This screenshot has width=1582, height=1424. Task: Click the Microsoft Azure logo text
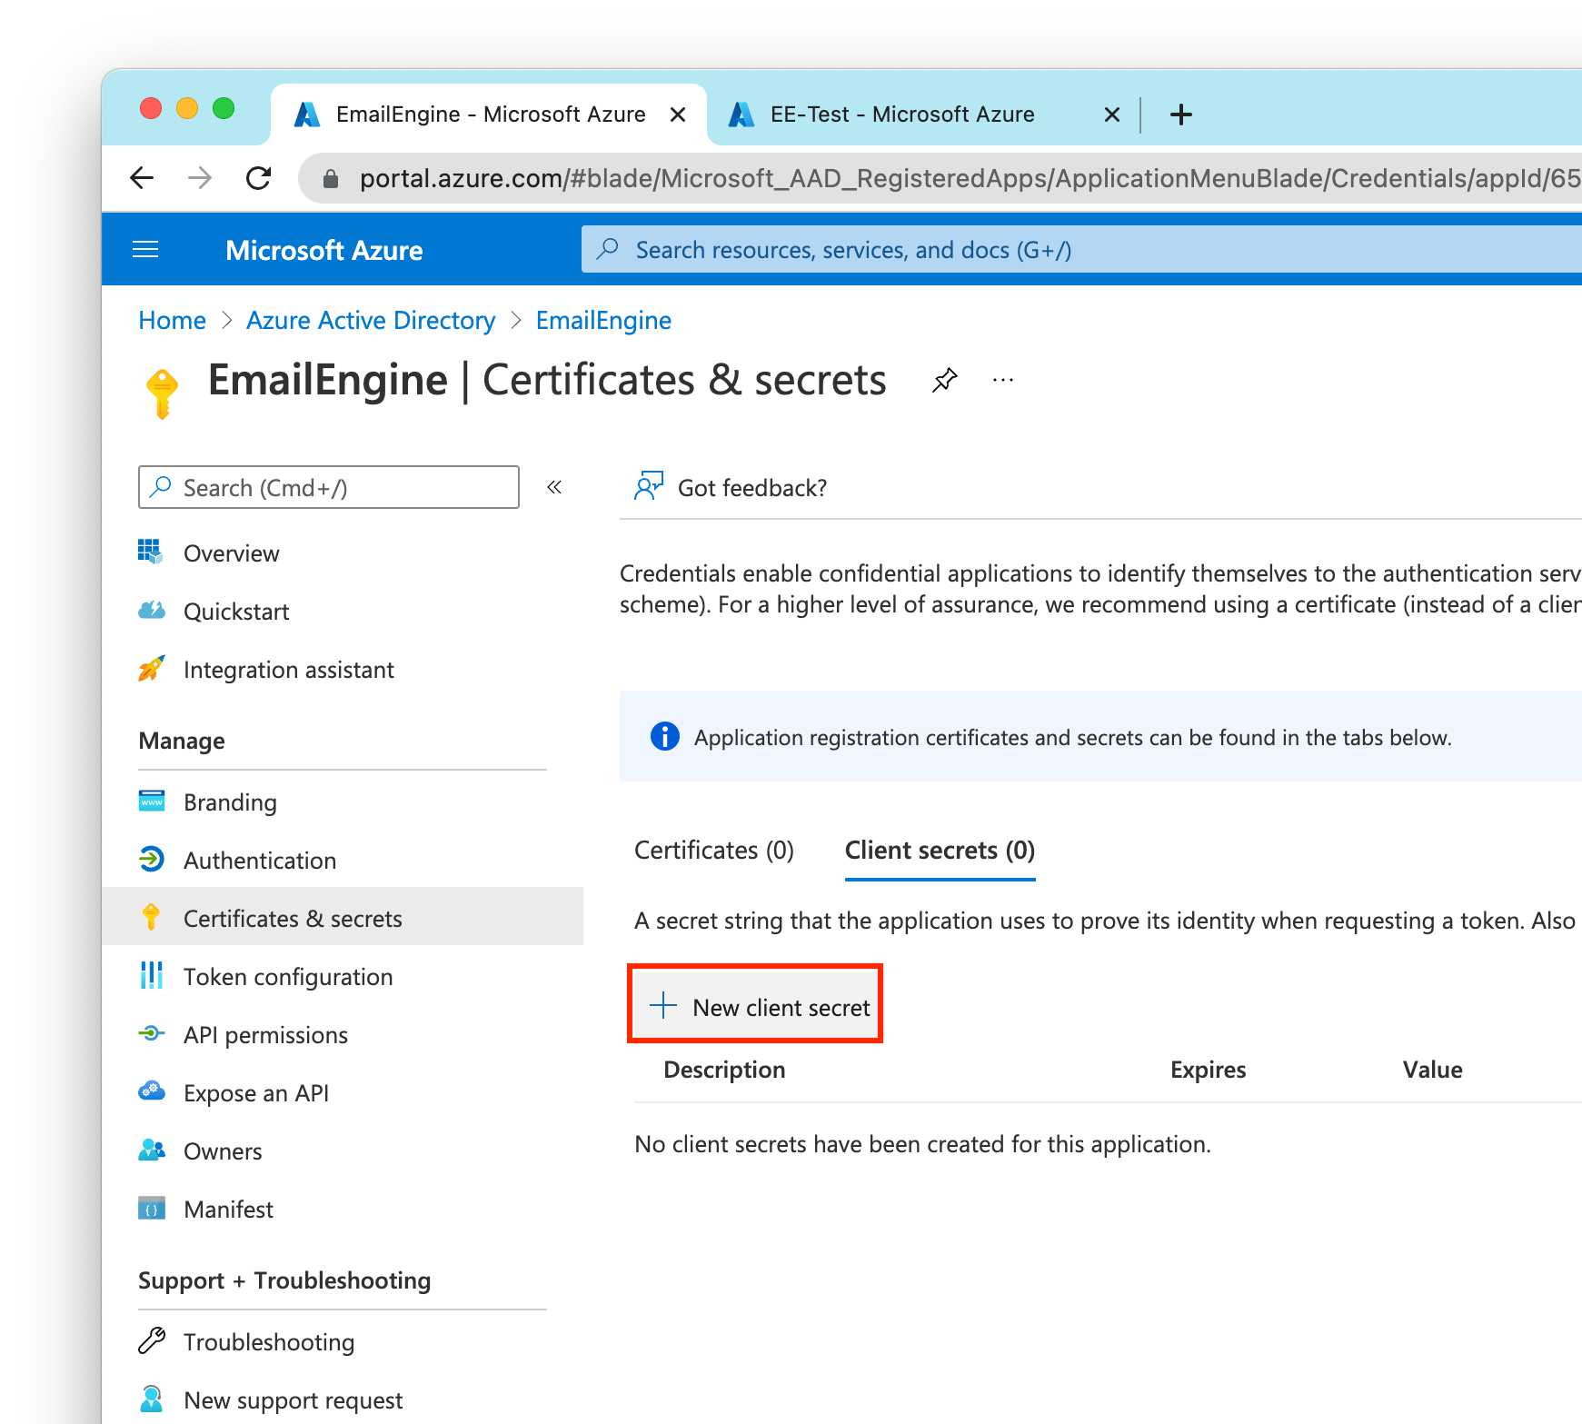tap(324, 250)
